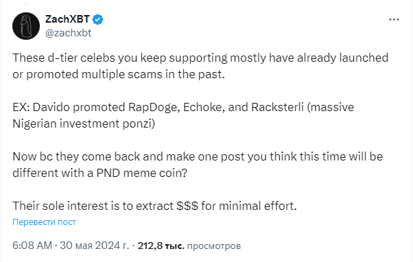The image size is (413, 262).
Task: Click the sentence Their sole interest is
Action: point(154,206)
